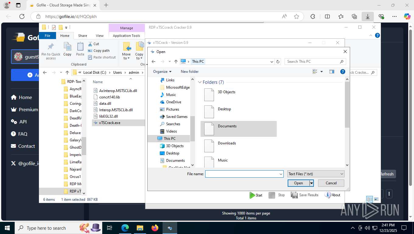Click Paste shortcut in Explorer ribbon

pos(102,57)
